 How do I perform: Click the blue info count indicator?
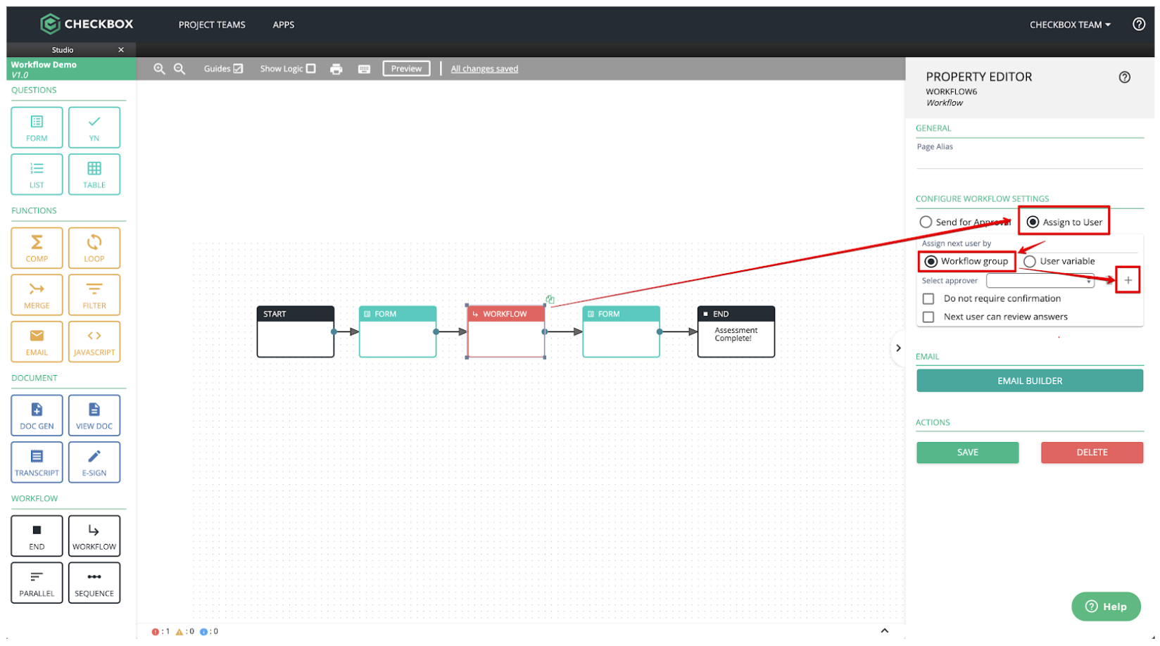208,631
